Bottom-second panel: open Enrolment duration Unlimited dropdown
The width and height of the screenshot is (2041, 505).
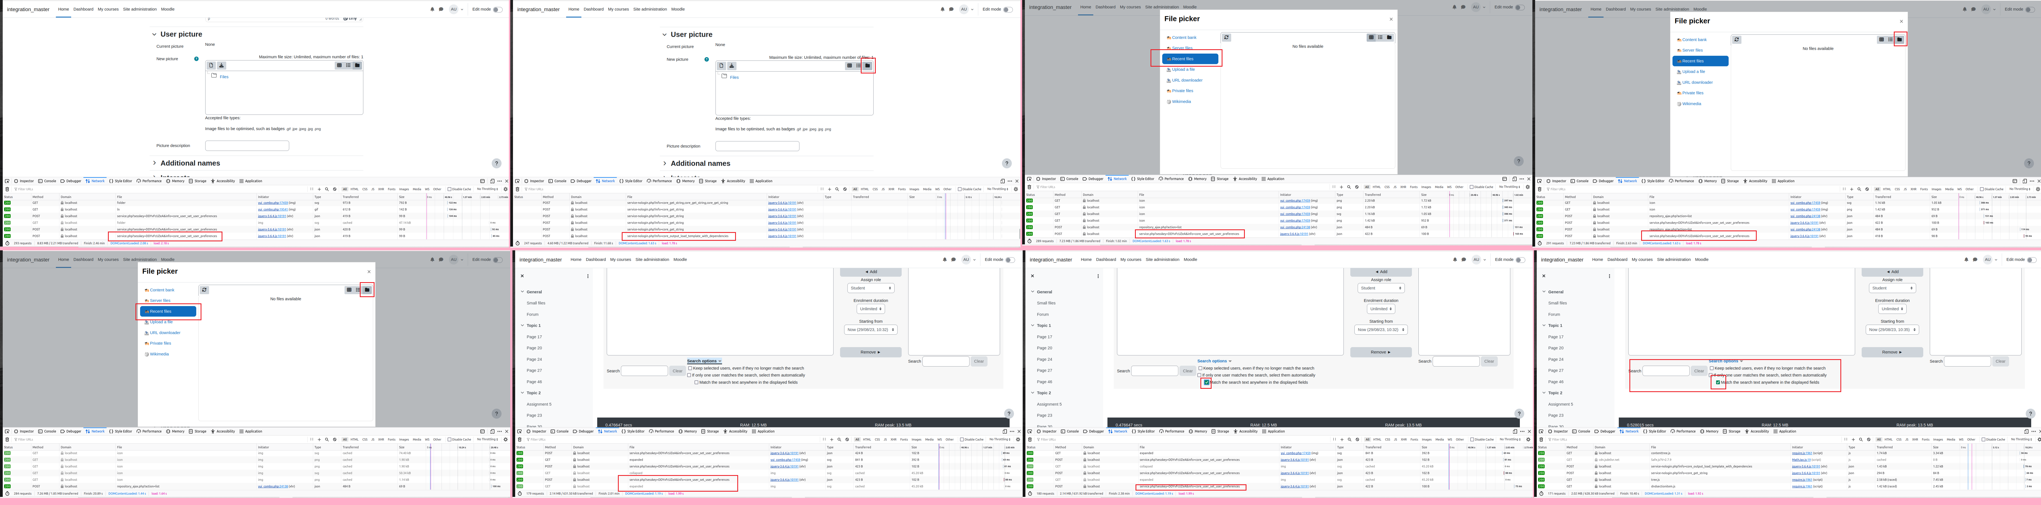(x=871, y=309)
